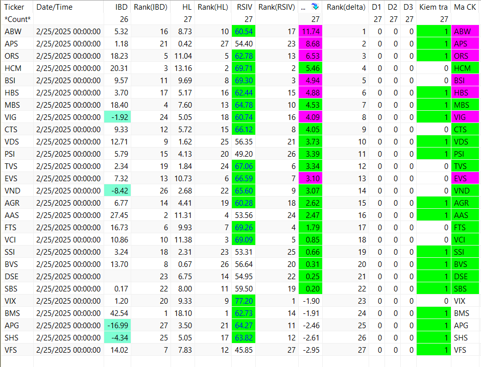This screenshot has width=481, height=367.
Task: Click the HL value 13.16
Action: [x=183, y=68]
